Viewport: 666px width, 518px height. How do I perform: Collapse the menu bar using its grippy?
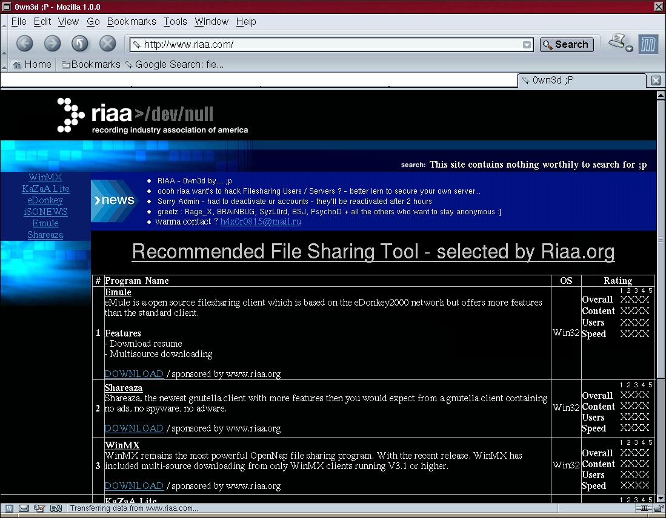4,22
